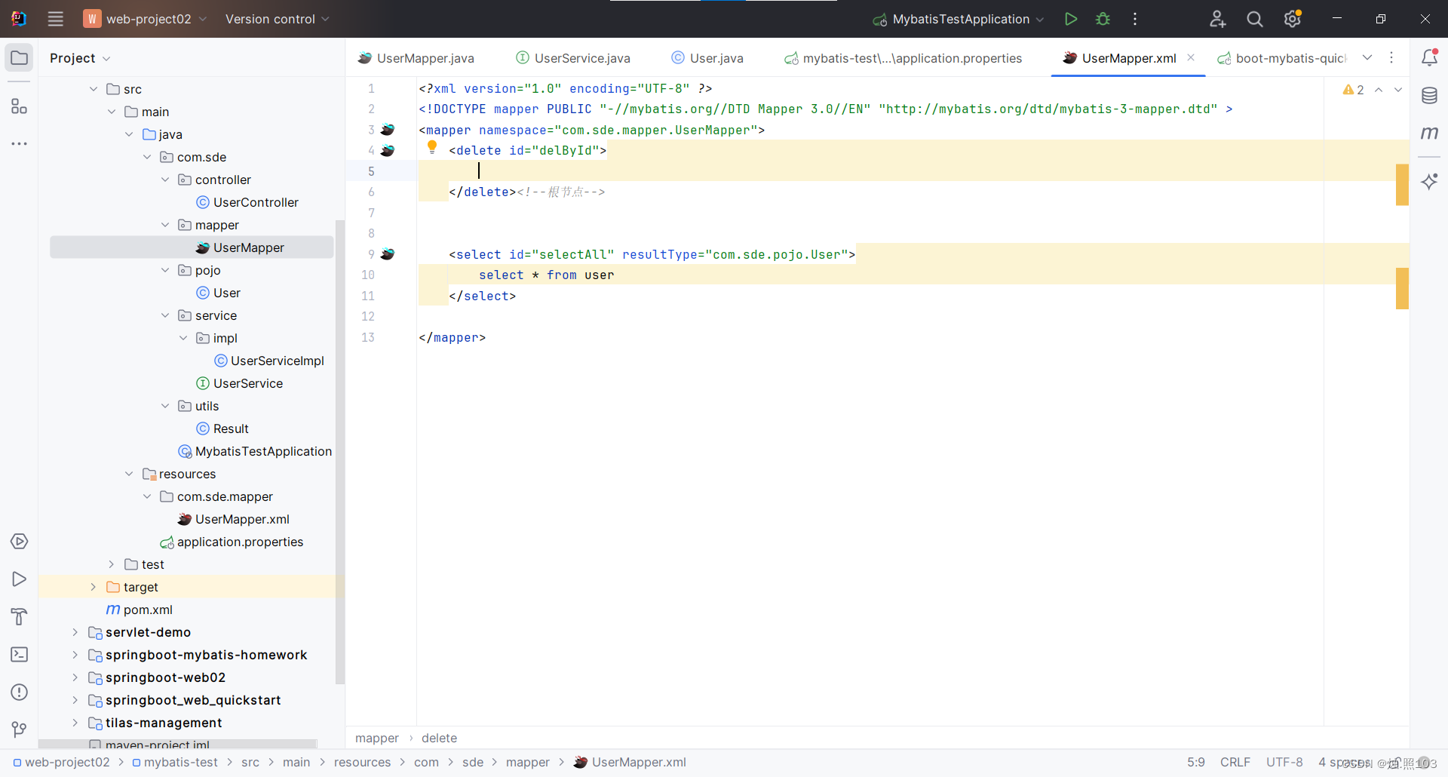Collapse the controller package
This screenshot has width=1448, height=777.
(x=165, y=180)
